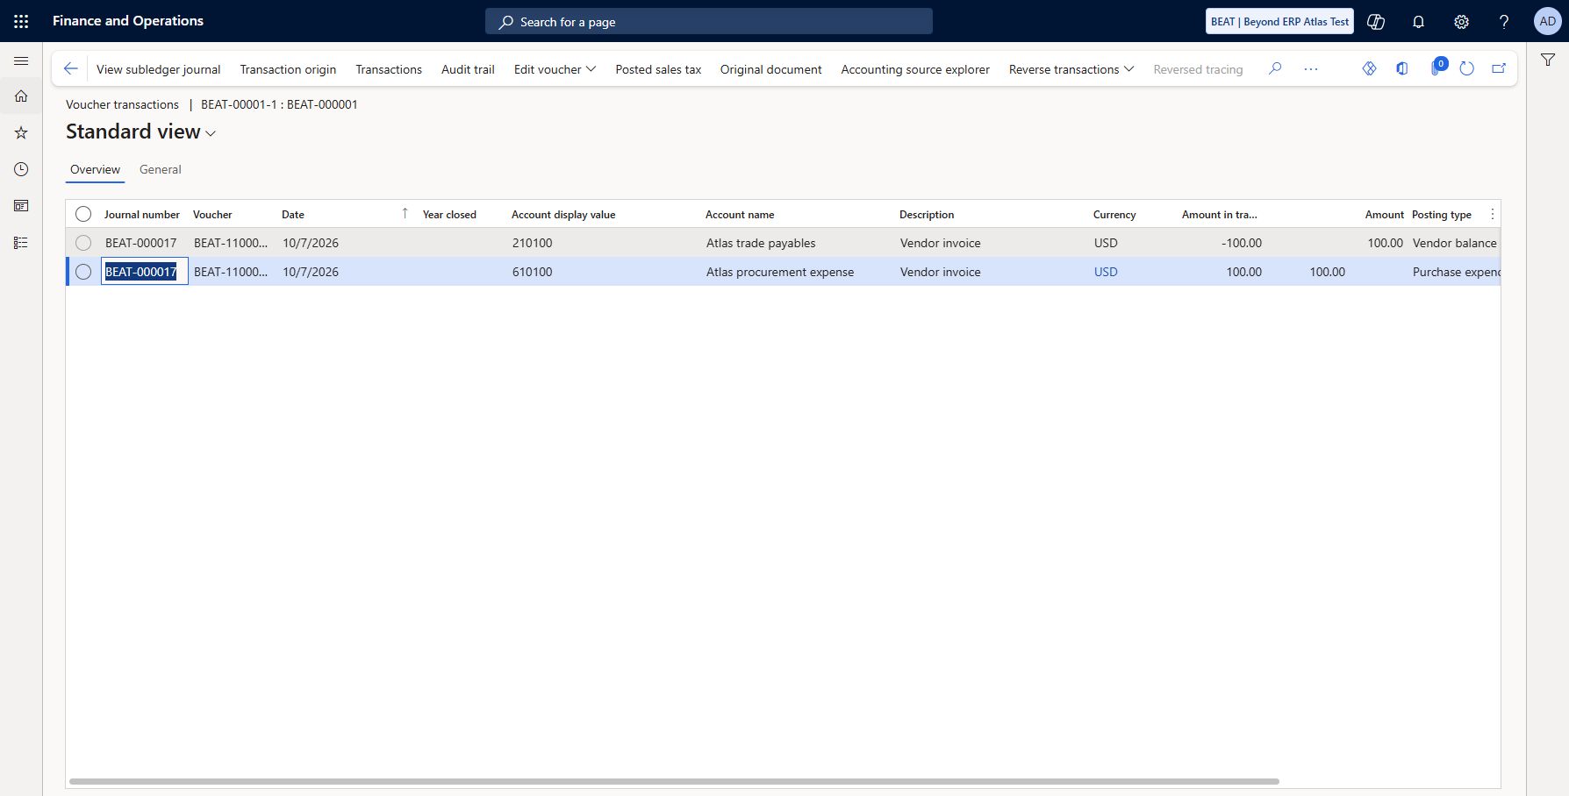Open Settings gear

coord(1461,21)
